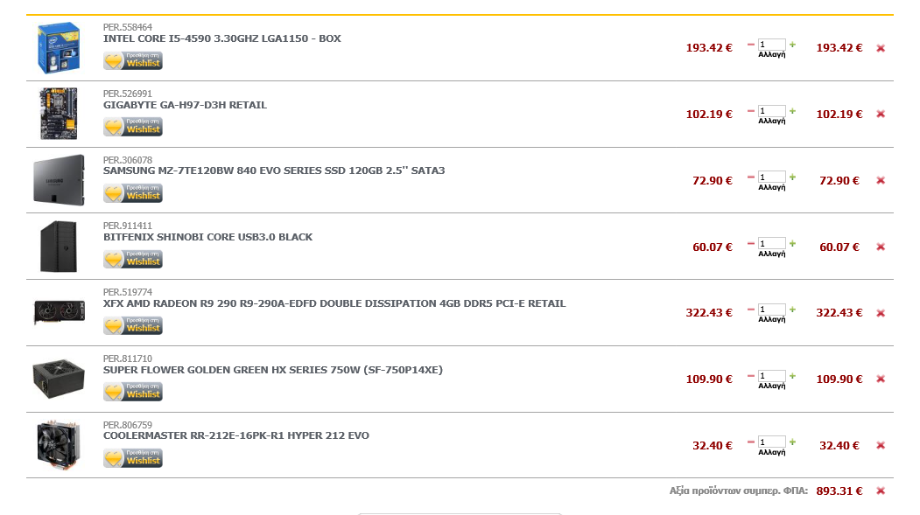
Task: Add Intel Core i5-4590 to Wishlist
Action: click(x=132, y=61)
